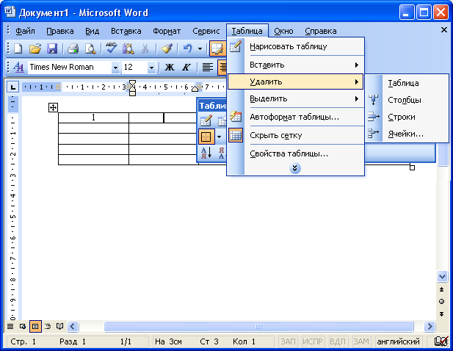453x351 pixels.
Task: Click the spelling status book icon
Action: 441,341
